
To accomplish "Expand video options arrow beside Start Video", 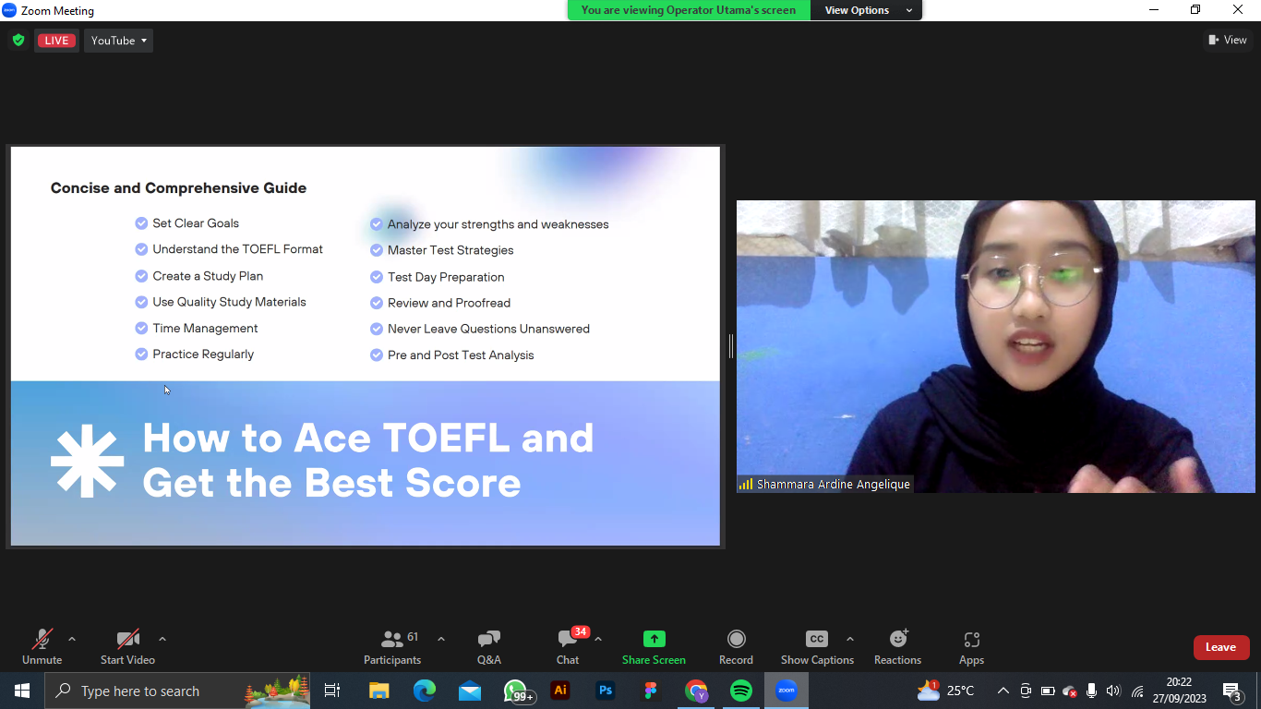I will click(x=162, y=639).
